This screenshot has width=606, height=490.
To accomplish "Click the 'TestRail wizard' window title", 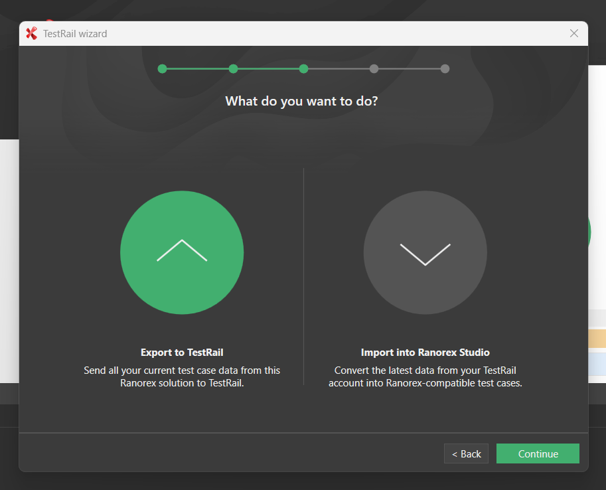I will (x=75, y=34).
